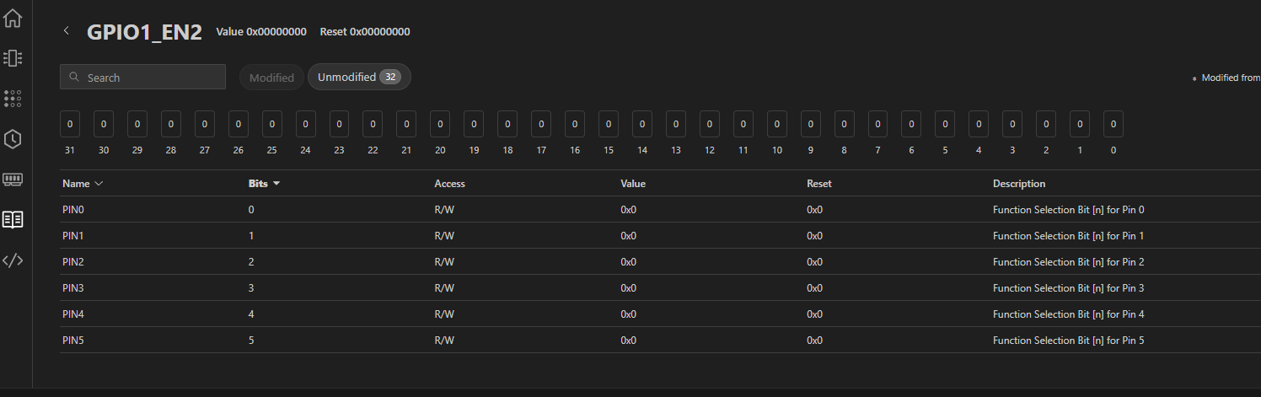Toggle bit 5 value box
Screen dimensions: 1261x397
pyautogui.click(x=945, y=124)
